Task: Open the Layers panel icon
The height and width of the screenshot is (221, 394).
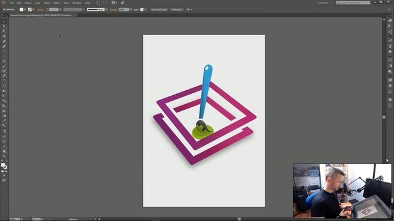Action: (390, 100)
